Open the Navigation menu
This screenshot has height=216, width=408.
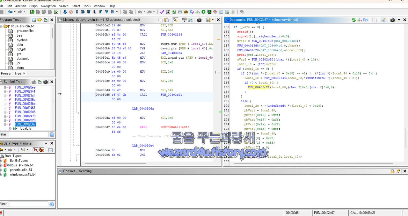48,6
